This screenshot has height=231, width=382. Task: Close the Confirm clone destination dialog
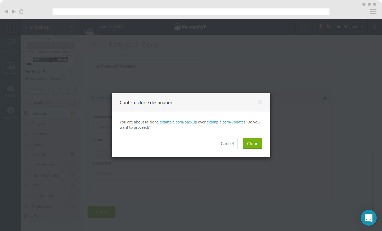(x=260, y=102)
